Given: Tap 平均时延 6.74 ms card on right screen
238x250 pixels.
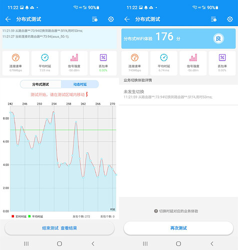Looking at the screenshot, I should [x=164, y=63].
